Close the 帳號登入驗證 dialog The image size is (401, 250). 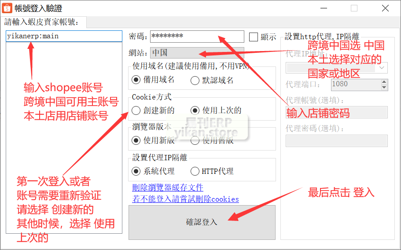point(385,8)
